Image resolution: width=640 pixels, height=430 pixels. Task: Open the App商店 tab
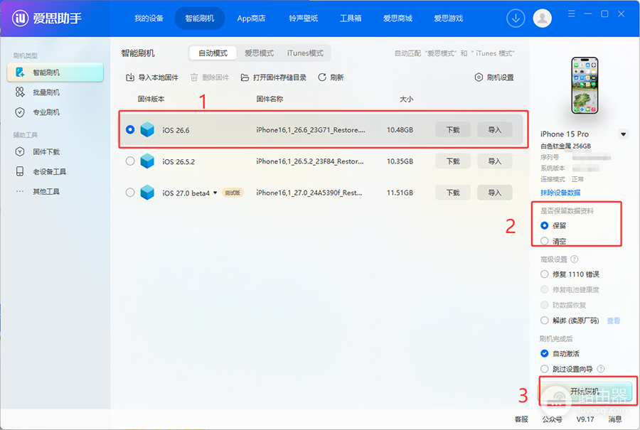click(x=251, y=18)
